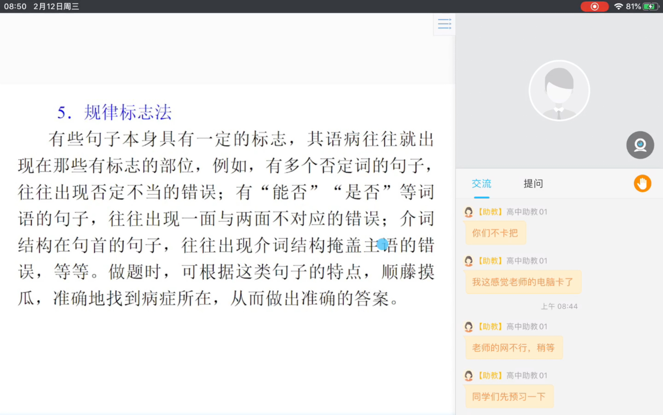Tap the 08:50 clock in status bar

point(15,6)
